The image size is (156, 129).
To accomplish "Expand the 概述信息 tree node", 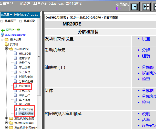I will pyautogui.click(x=2, y=39).
